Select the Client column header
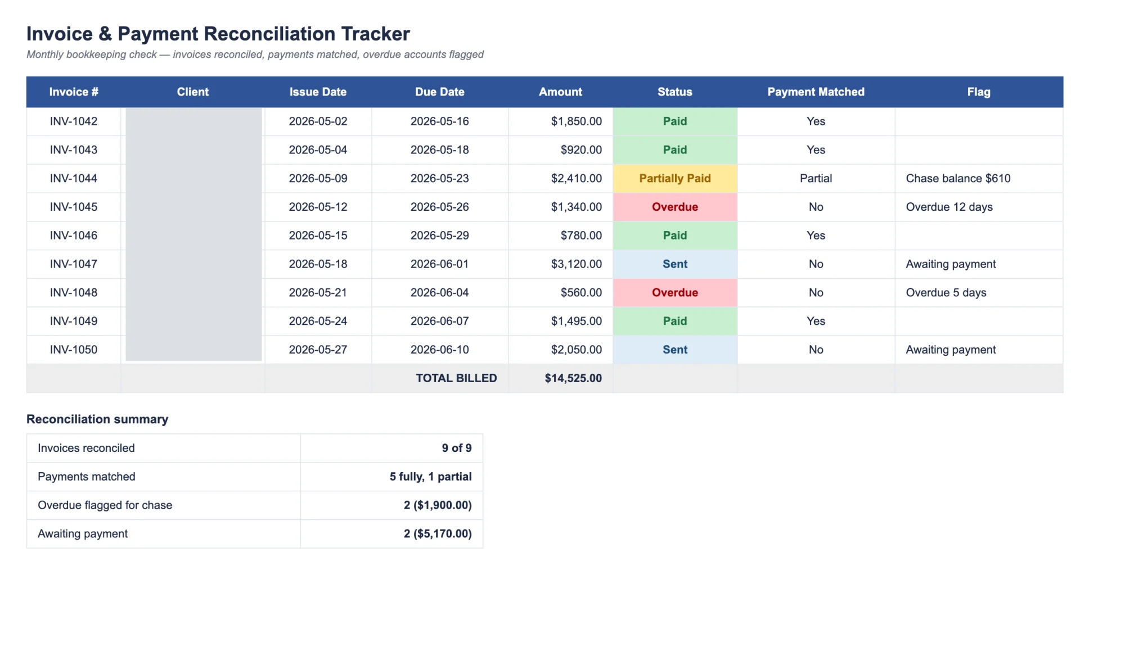The image size is (1125, 657). point(193,92)
